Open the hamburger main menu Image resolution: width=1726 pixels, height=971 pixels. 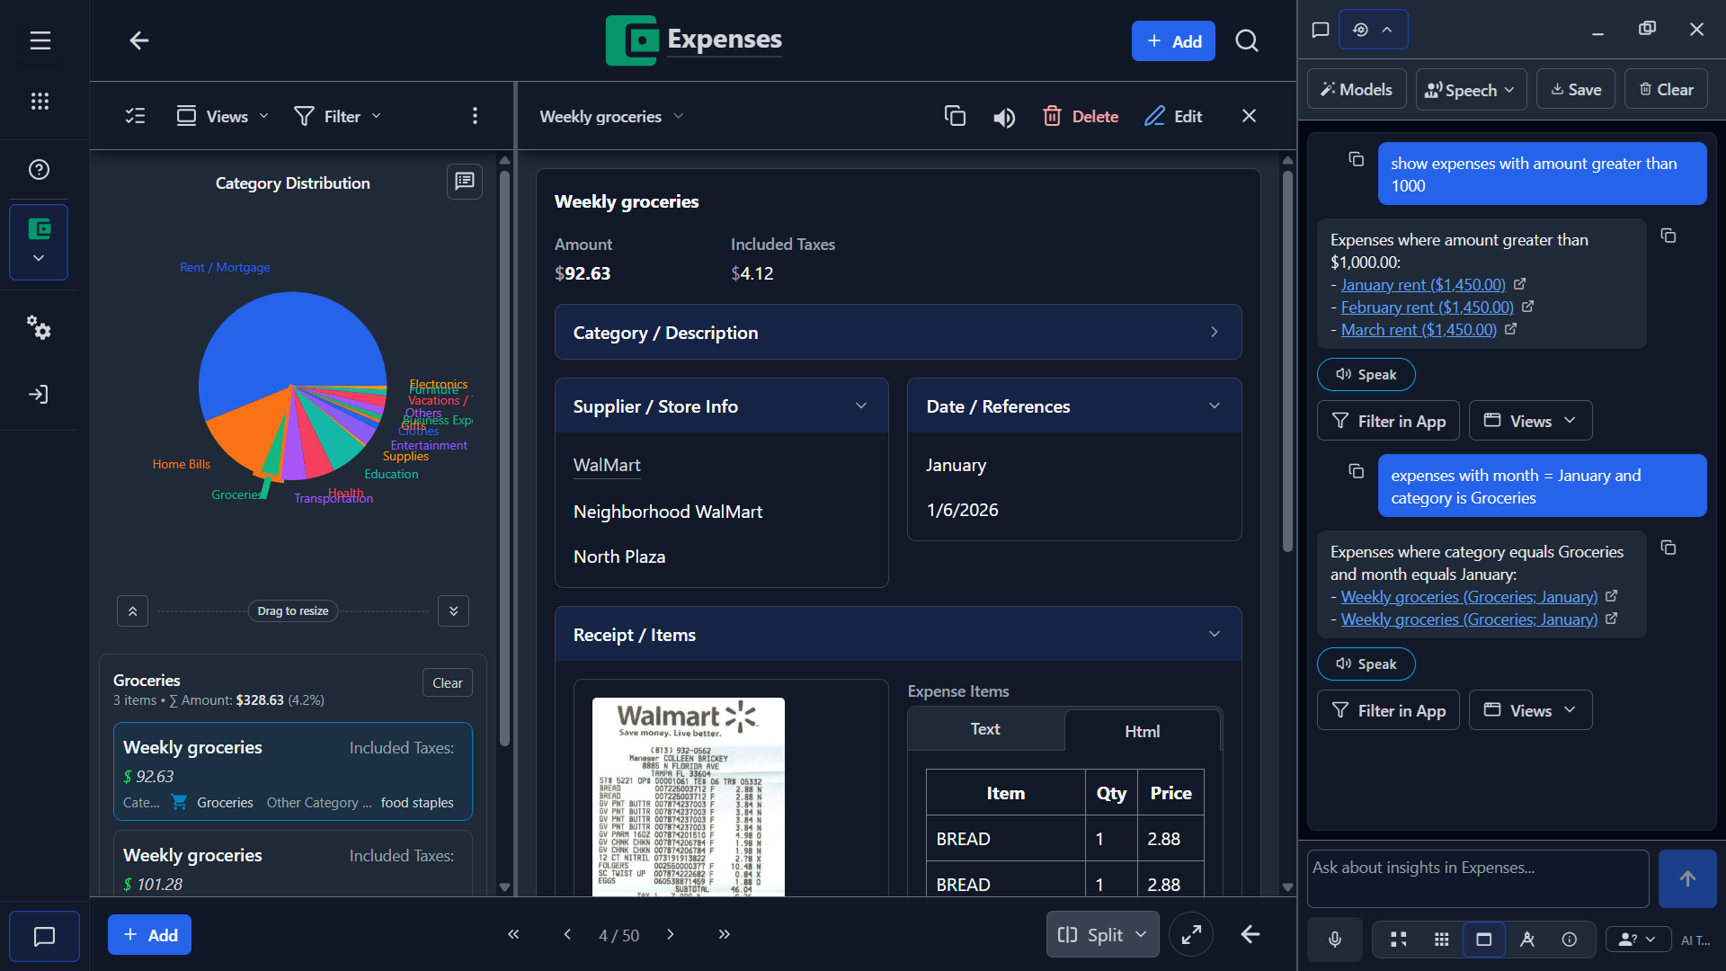point(40,40)
